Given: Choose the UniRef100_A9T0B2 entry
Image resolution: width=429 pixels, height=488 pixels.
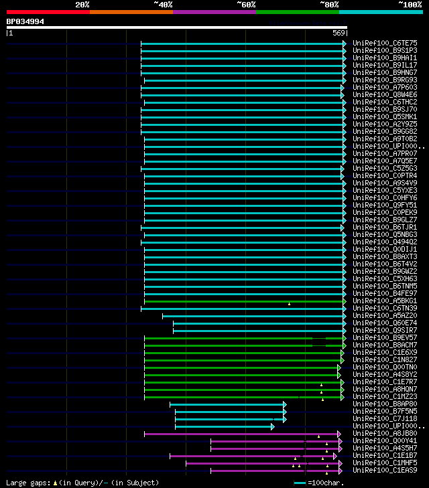Looking at the screenshot, I should pyautogui.click(x=385, y=139).
